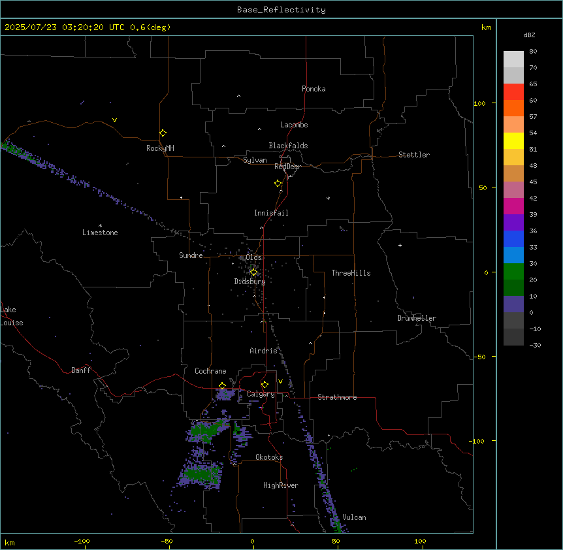Select the white plus marker northwest of Drumheller
The width and height of the screenshot is (563, 550).
[400, 245]
